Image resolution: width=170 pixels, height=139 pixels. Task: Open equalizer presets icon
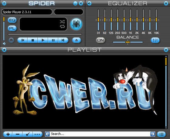point(155,40)
